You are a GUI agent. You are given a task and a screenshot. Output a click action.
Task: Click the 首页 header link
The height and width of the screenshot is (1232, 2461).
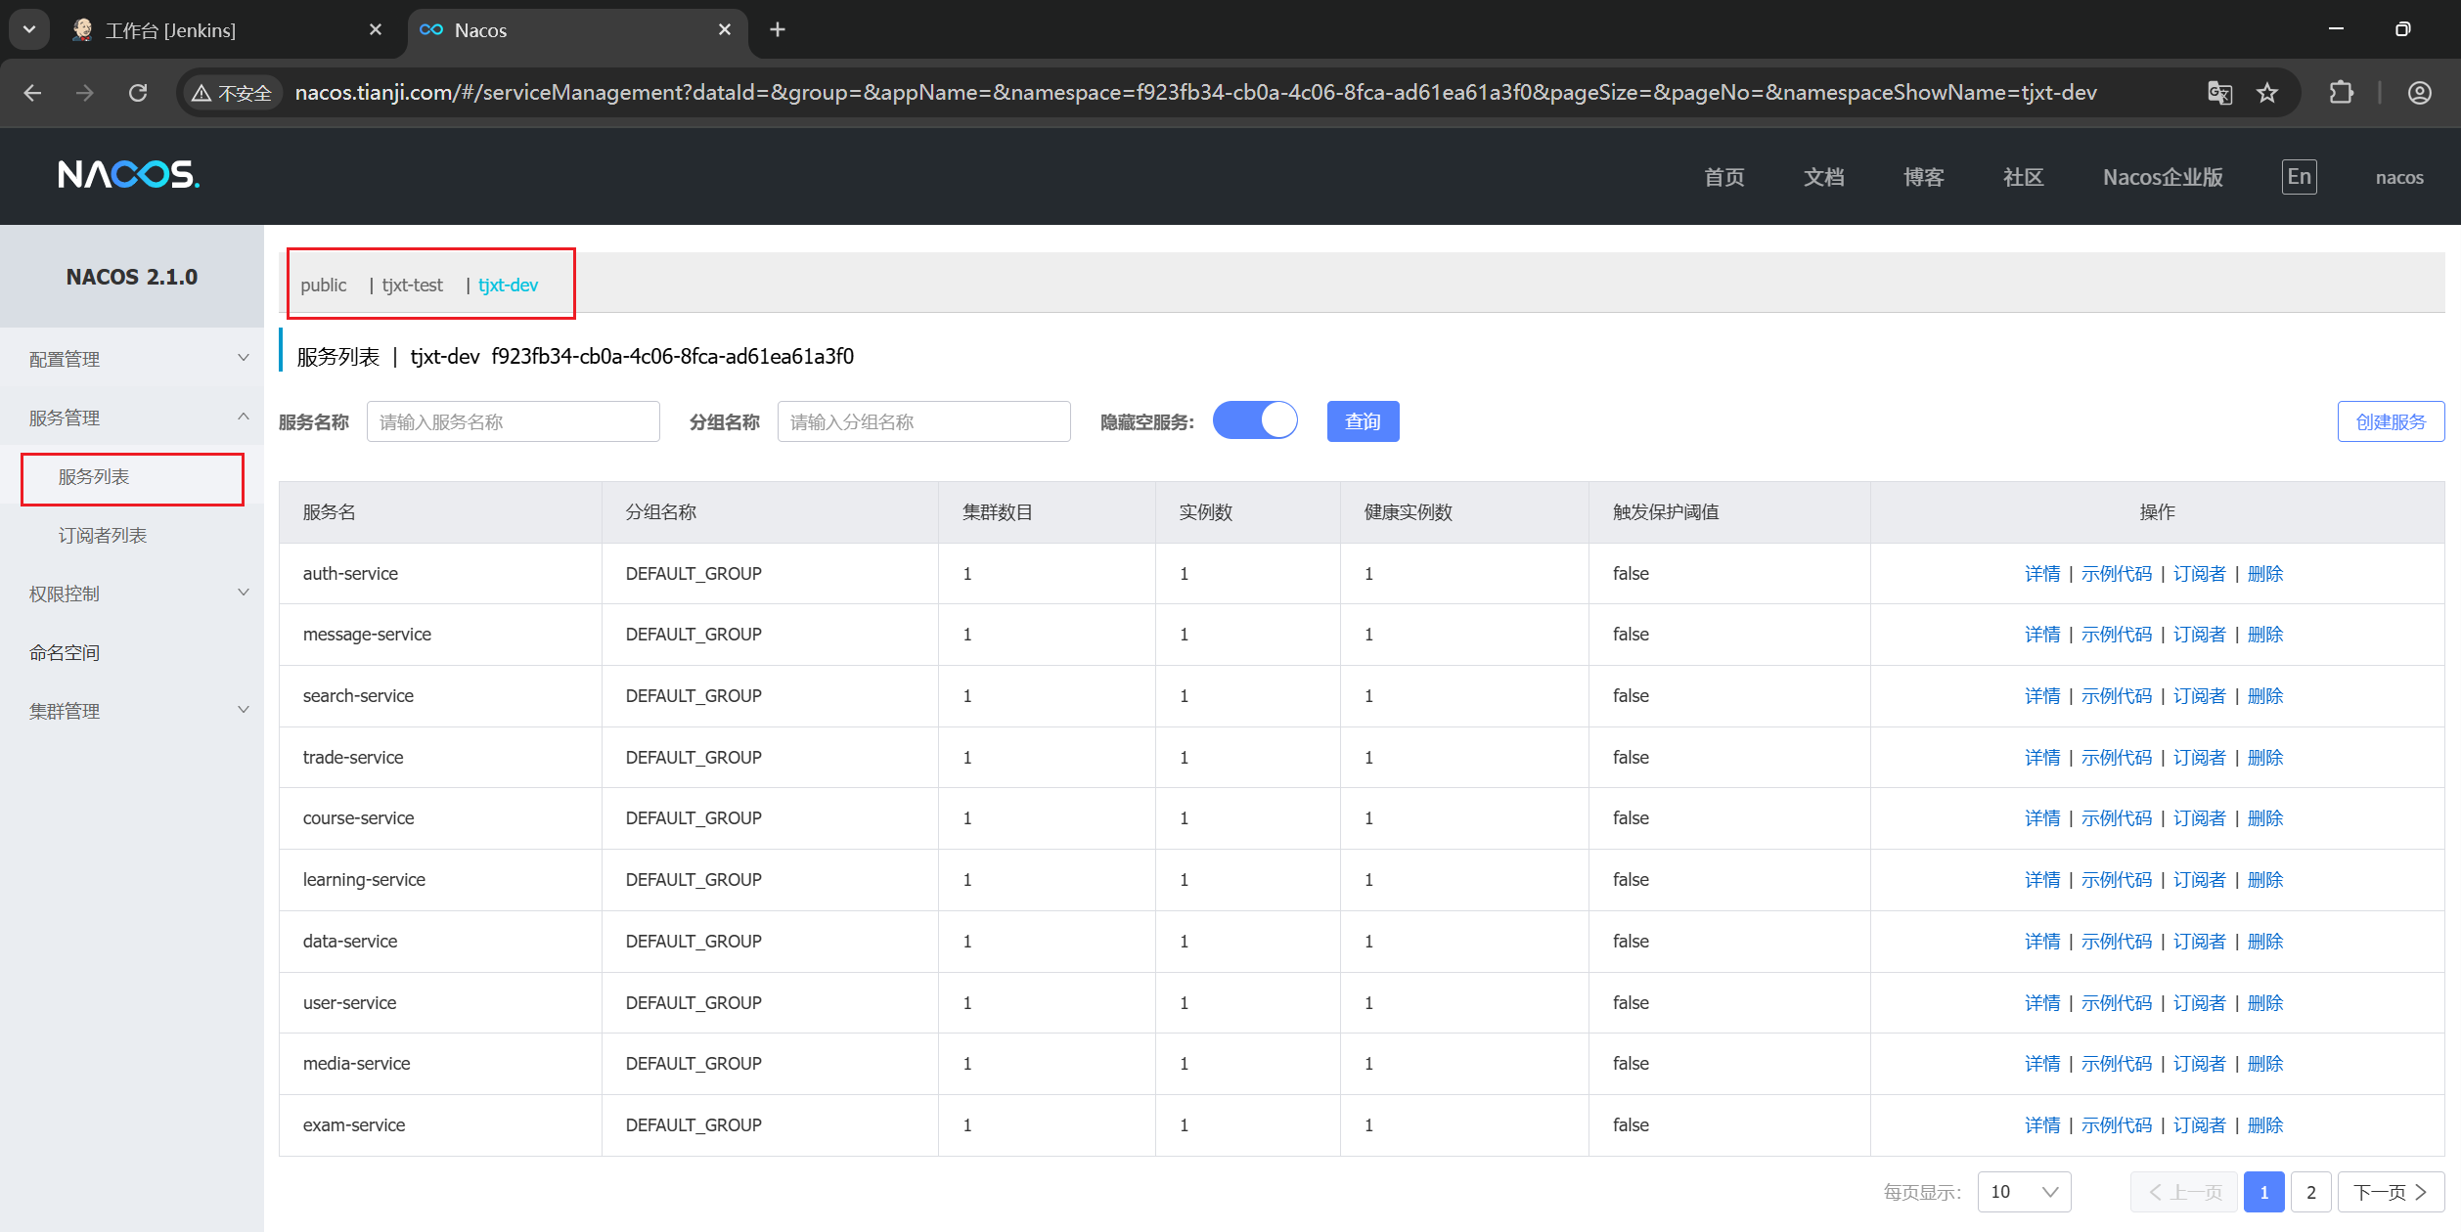point(1724,177)
